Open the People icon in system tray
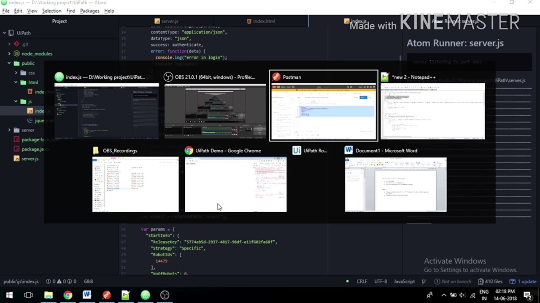Viewport: 540px width, 303px height. point(429,295)
